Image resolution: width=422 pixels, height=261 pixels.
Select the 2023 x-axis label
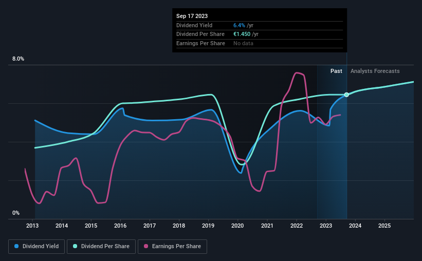pyautogui.click(x=326, y=226)
